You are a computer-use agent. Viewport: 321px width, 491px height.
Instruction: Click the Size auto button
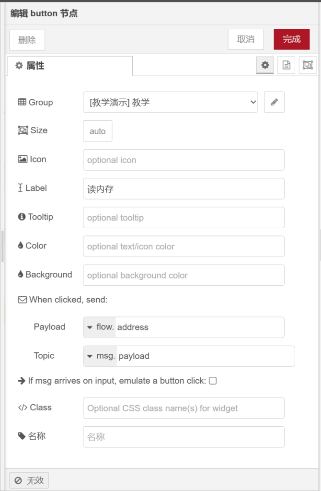point(98,131)
